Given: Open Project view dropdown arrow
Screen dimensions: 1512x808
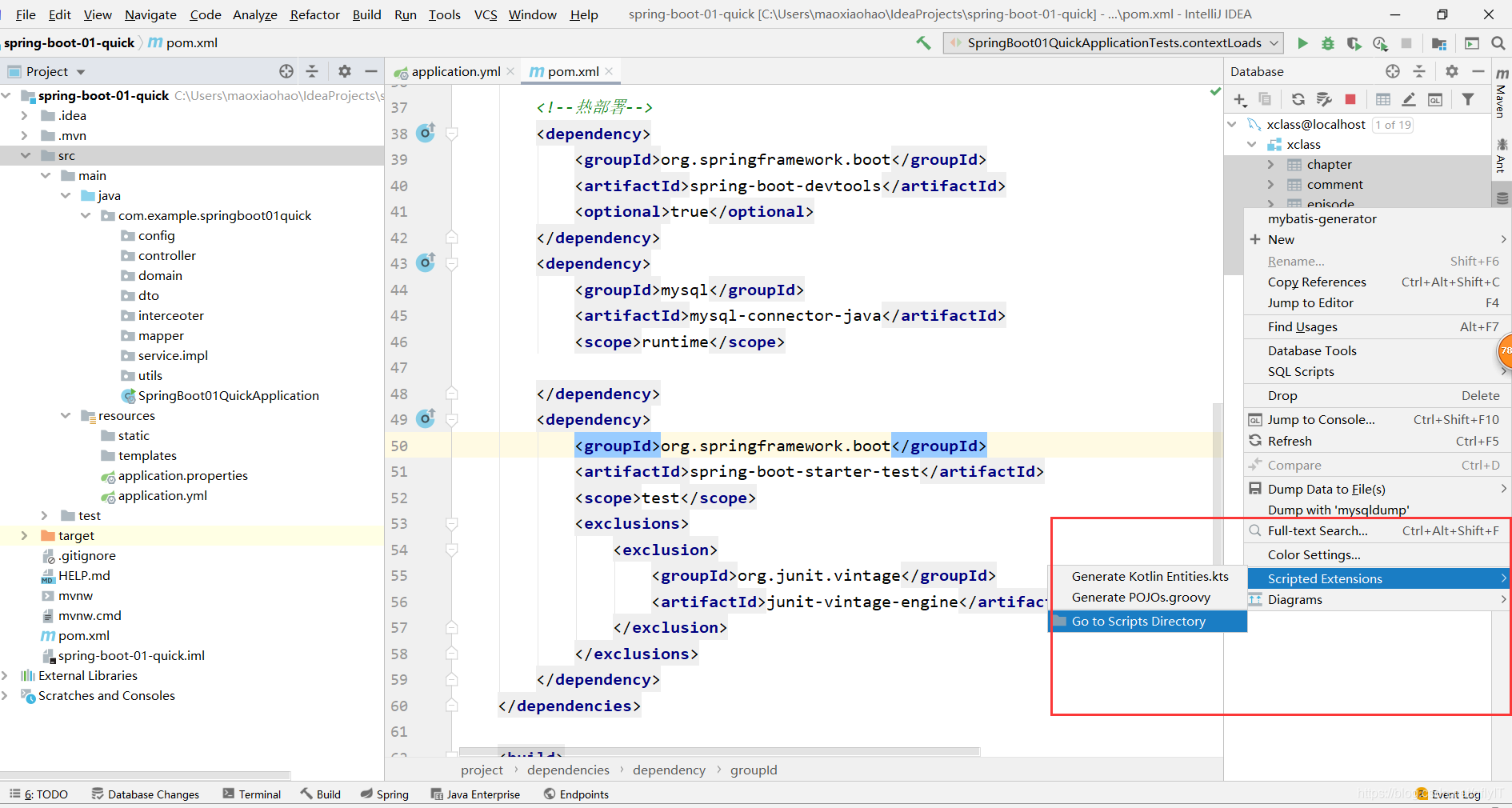Looking at the screenshot, I should [x=81, y=72].
